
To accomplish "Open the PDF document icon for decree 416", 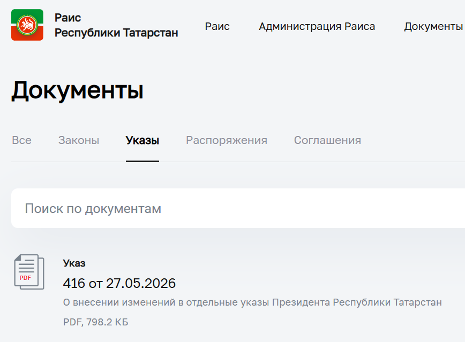I will pyautogui.click(x=29, y=272).
